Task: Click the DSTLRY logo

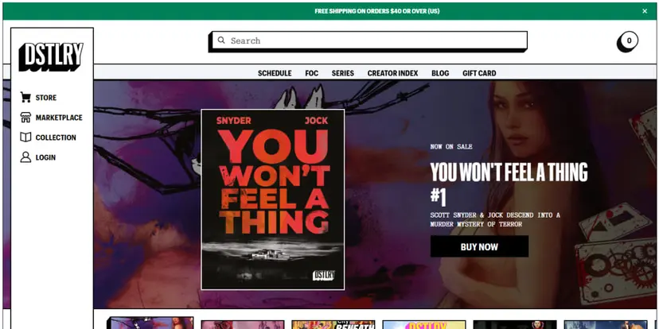Action: (51, 56)
